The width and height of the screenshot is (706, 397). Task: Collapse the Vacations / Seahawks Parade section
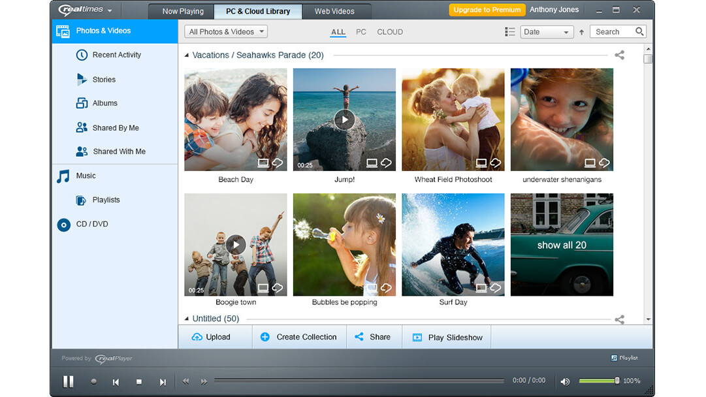click(x=187, y=56)
